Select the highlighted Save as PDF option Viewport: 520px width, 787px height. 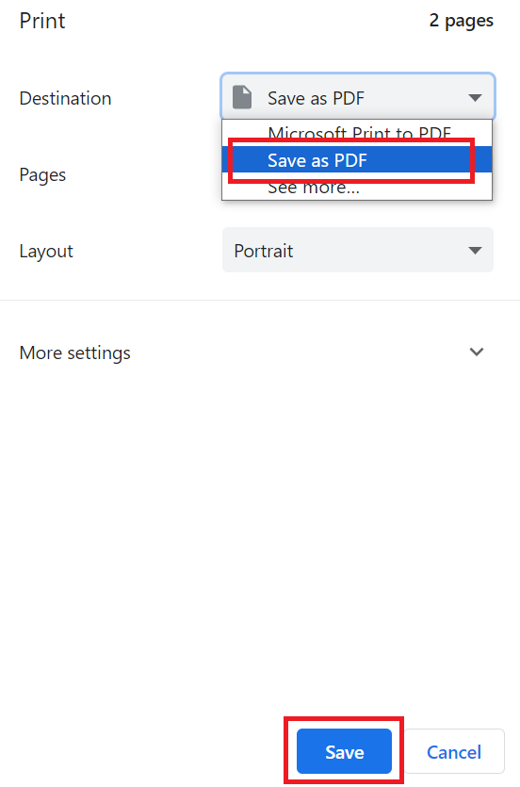pyautogui.click(x=357, y=160)
